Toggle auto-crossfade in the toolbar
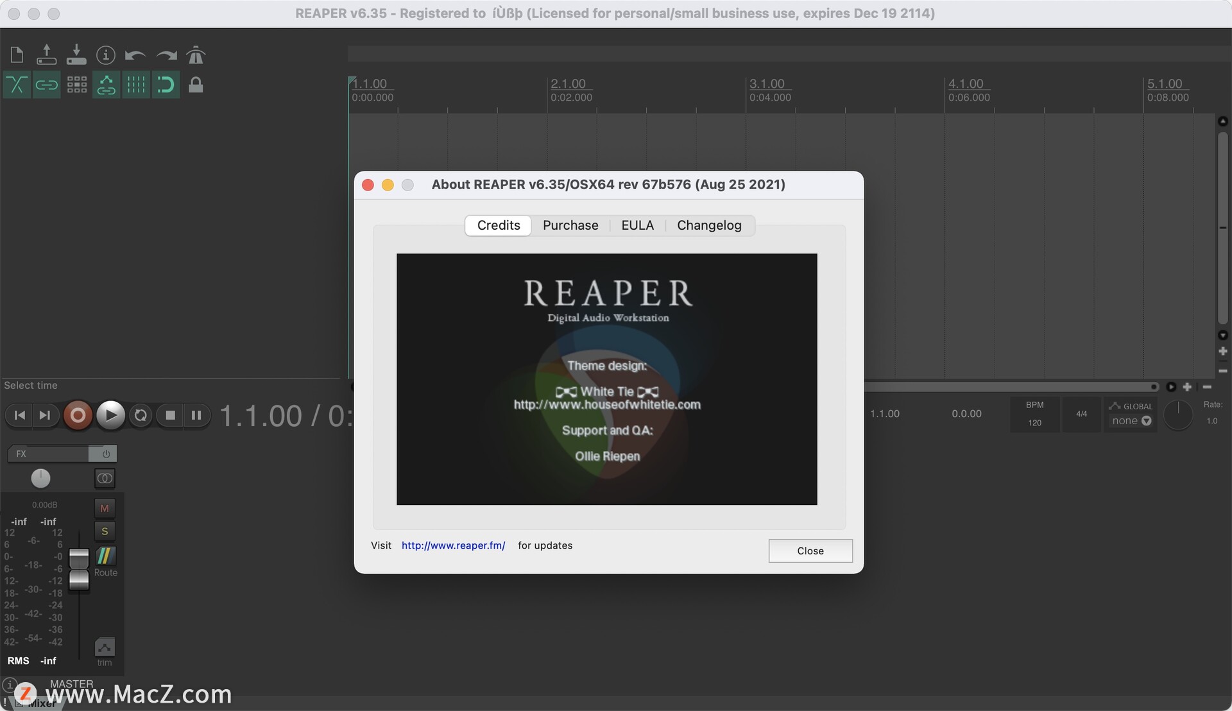The height and width of the screenshot is (711, 1232). coord(17,85)
